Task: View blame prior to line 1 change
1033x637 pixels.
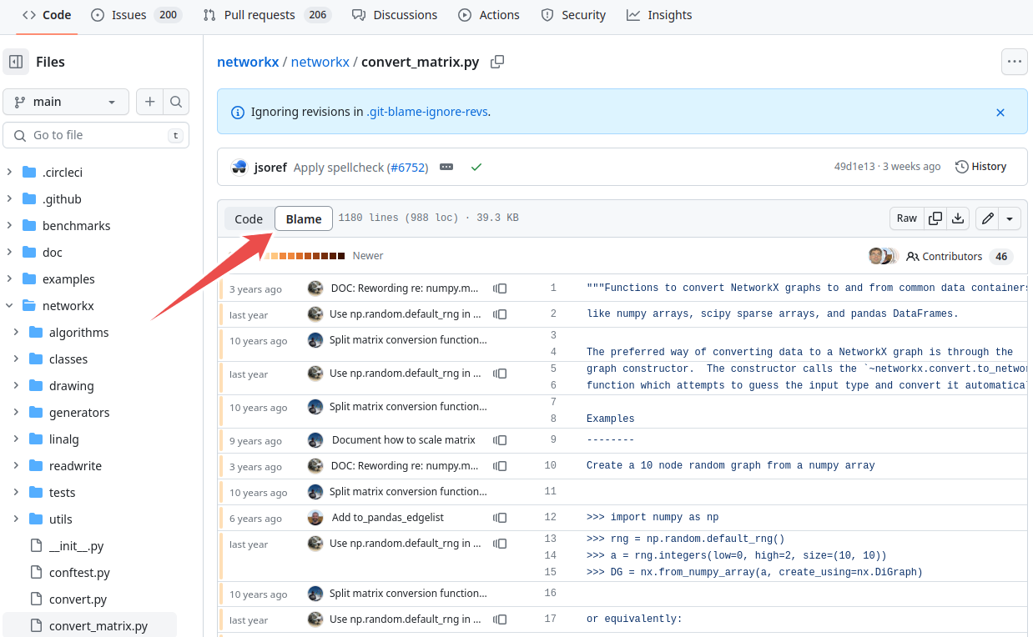Action: 500,288
